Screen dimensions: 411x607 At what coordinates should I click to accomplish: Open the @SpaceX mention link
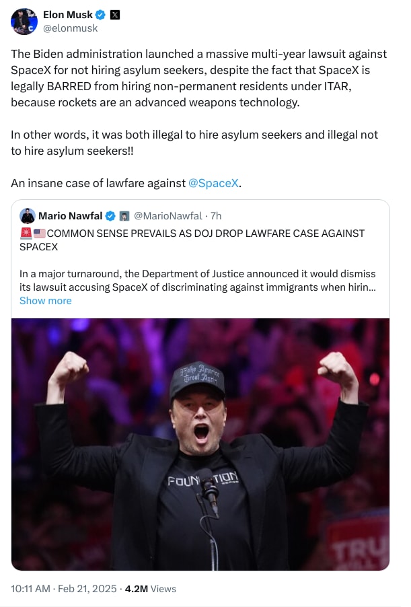(214, 182)
